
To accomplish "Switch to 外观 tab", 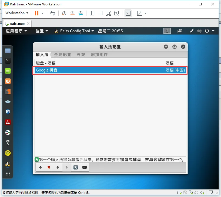I will 81,55.
